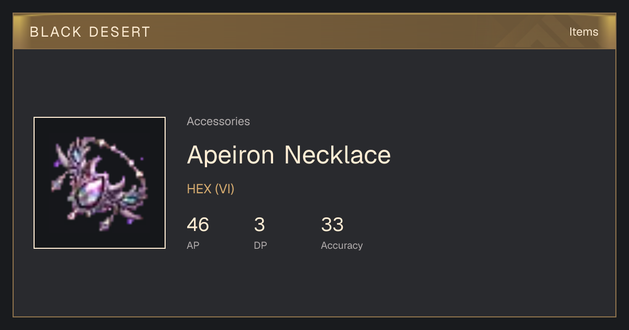Viewport: 629px width, 330px height.
Task: Click the Apeiron Necklace heading
Action: (x=289, y=155)
